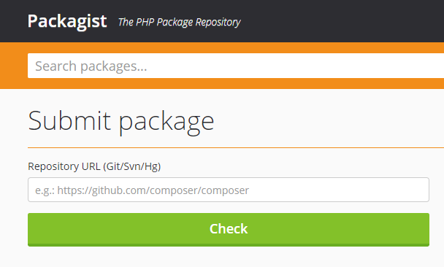Click The PHP Package Repository tagline

pos(179,22)
